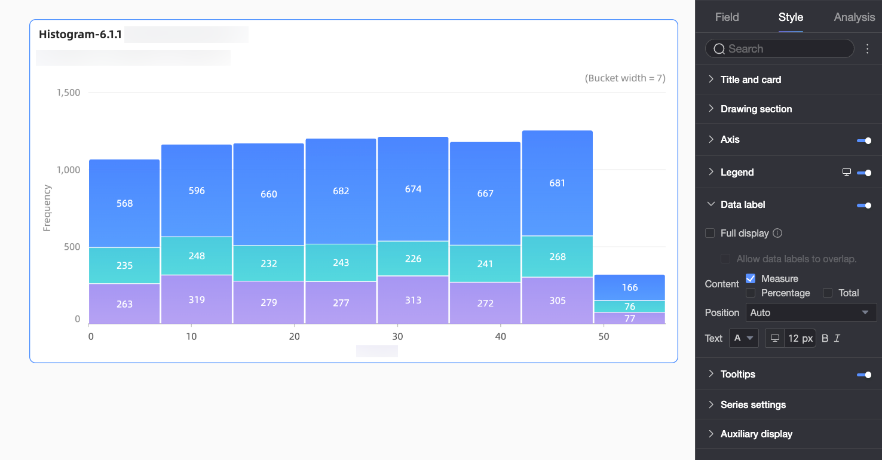The width and height of the screenshot is (882, 460).
Task: Uncheck the Measure content checkbox
Action: click(751, 278)
